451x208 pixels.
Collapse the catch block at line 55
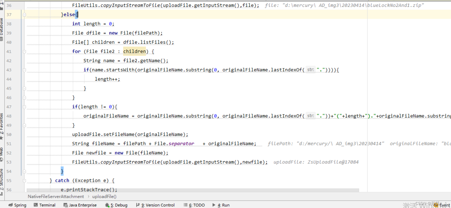24,181
